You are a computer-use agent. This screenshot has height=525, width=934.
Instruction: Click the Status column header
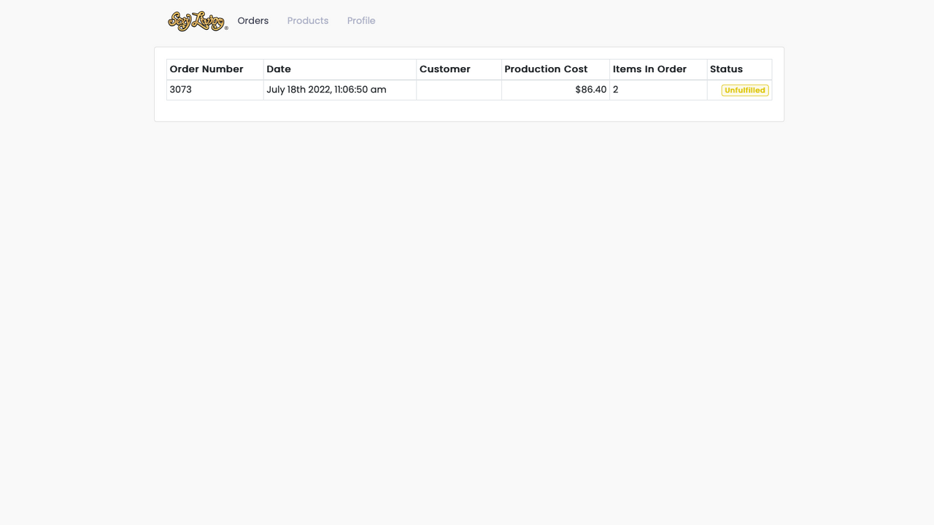[x=726, y=69]
